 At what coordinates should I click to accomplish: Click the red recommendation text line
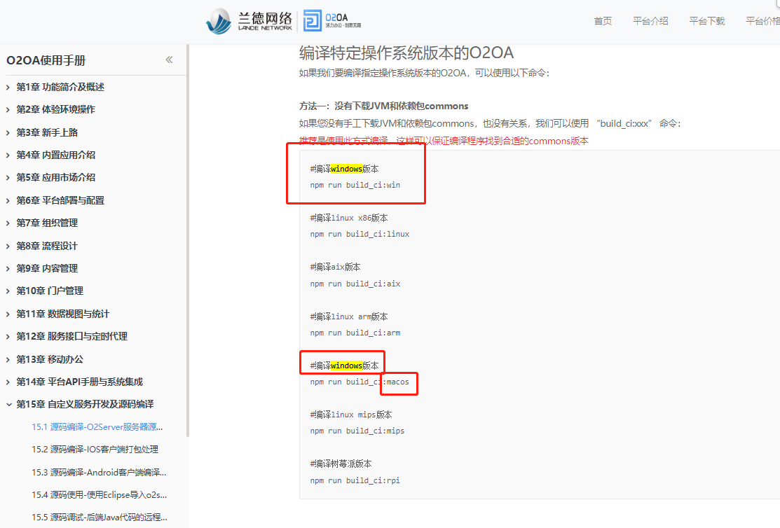pos(443,141)
